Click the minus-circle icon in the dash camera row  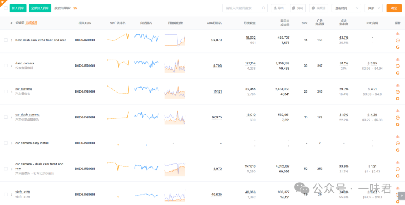click(397, 66)
